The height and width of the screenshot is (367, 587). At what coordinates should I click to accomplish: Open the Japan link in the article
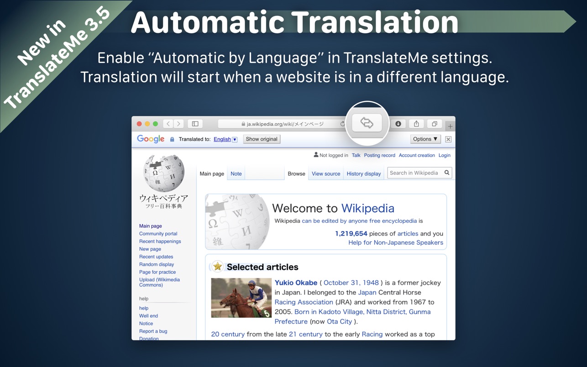point(367,292)
